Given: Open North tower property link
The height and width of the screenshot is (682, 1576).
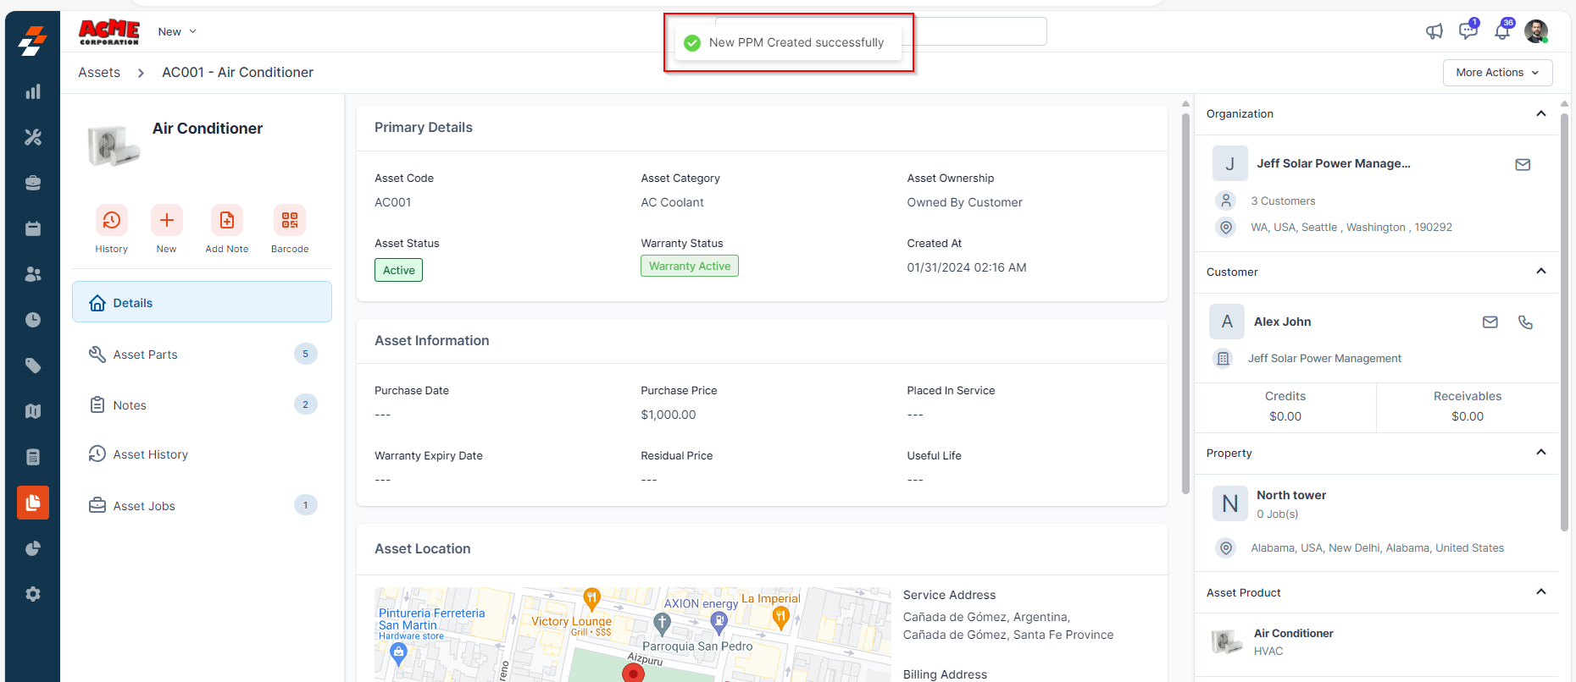Looking at the screenshot, I should pyautogui.click(x=1290, y=495).
